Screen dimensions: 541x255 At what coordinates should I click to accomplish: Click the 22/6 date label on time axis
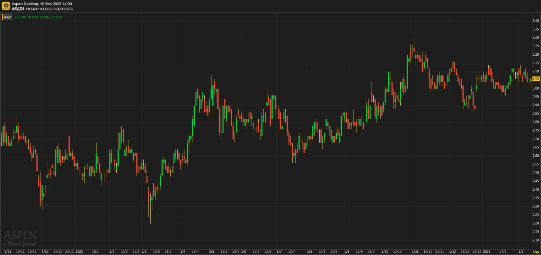[268, 251]
